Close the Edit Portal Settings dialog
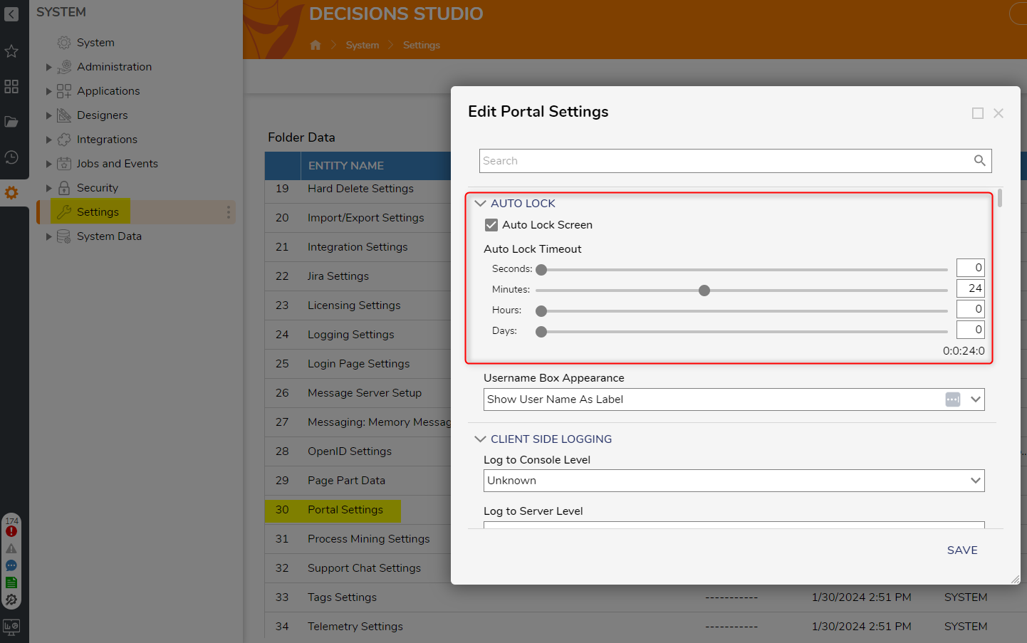 click(999, 113)
